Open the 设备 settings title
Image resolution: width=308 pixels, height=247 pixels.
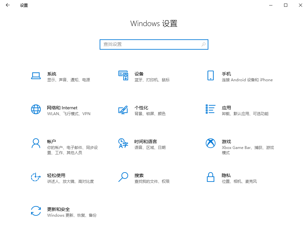click(139, 74)
